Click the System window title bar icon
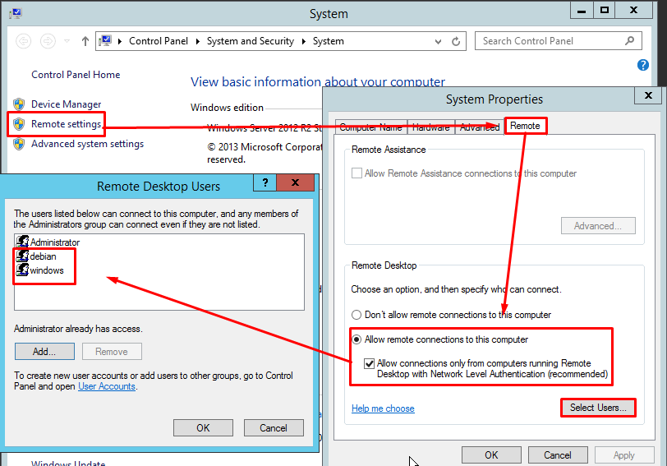The width and height of the screenshot is (667, 466). pos(16,13)
